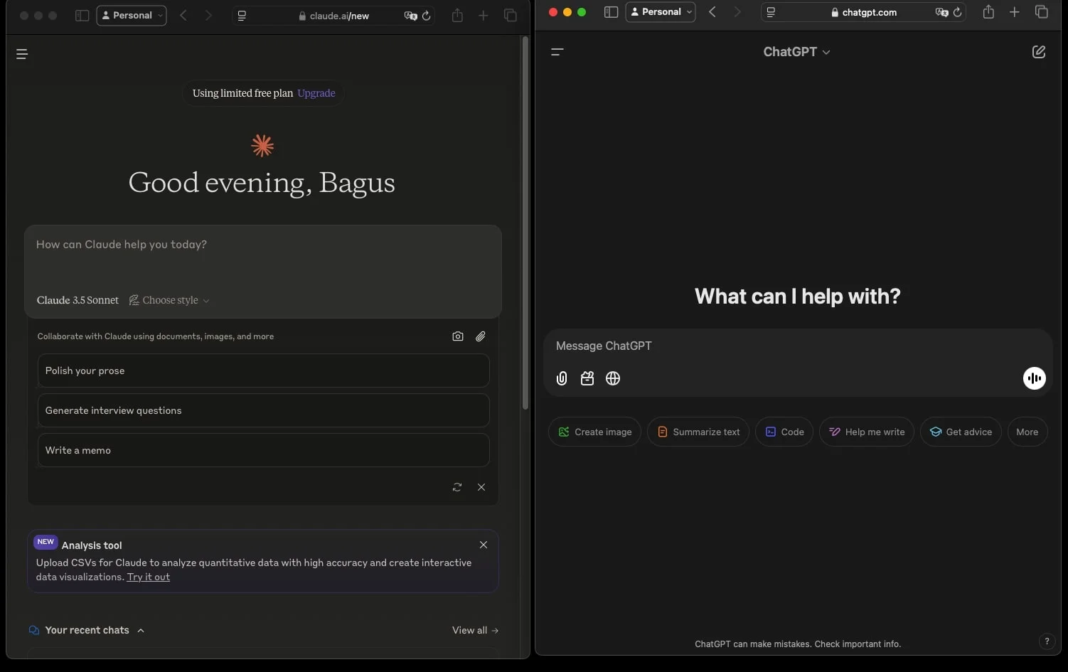This screenshot has height=672, width=1068.
Task: Click the Create image button
Action: [594, 432]
